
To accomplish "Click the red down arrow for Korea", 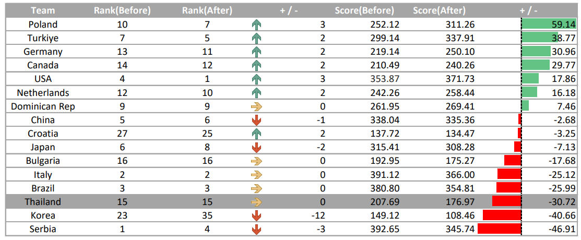I will (x=256, y=215).
